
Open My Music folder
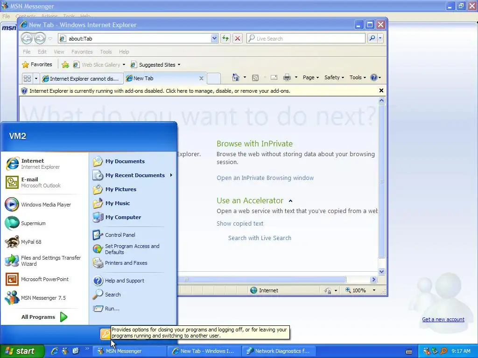pyautogui.click(x=112, y=203)
